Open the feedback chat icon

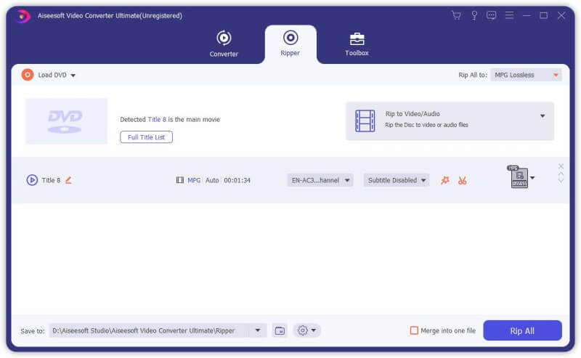coord(492,15)
